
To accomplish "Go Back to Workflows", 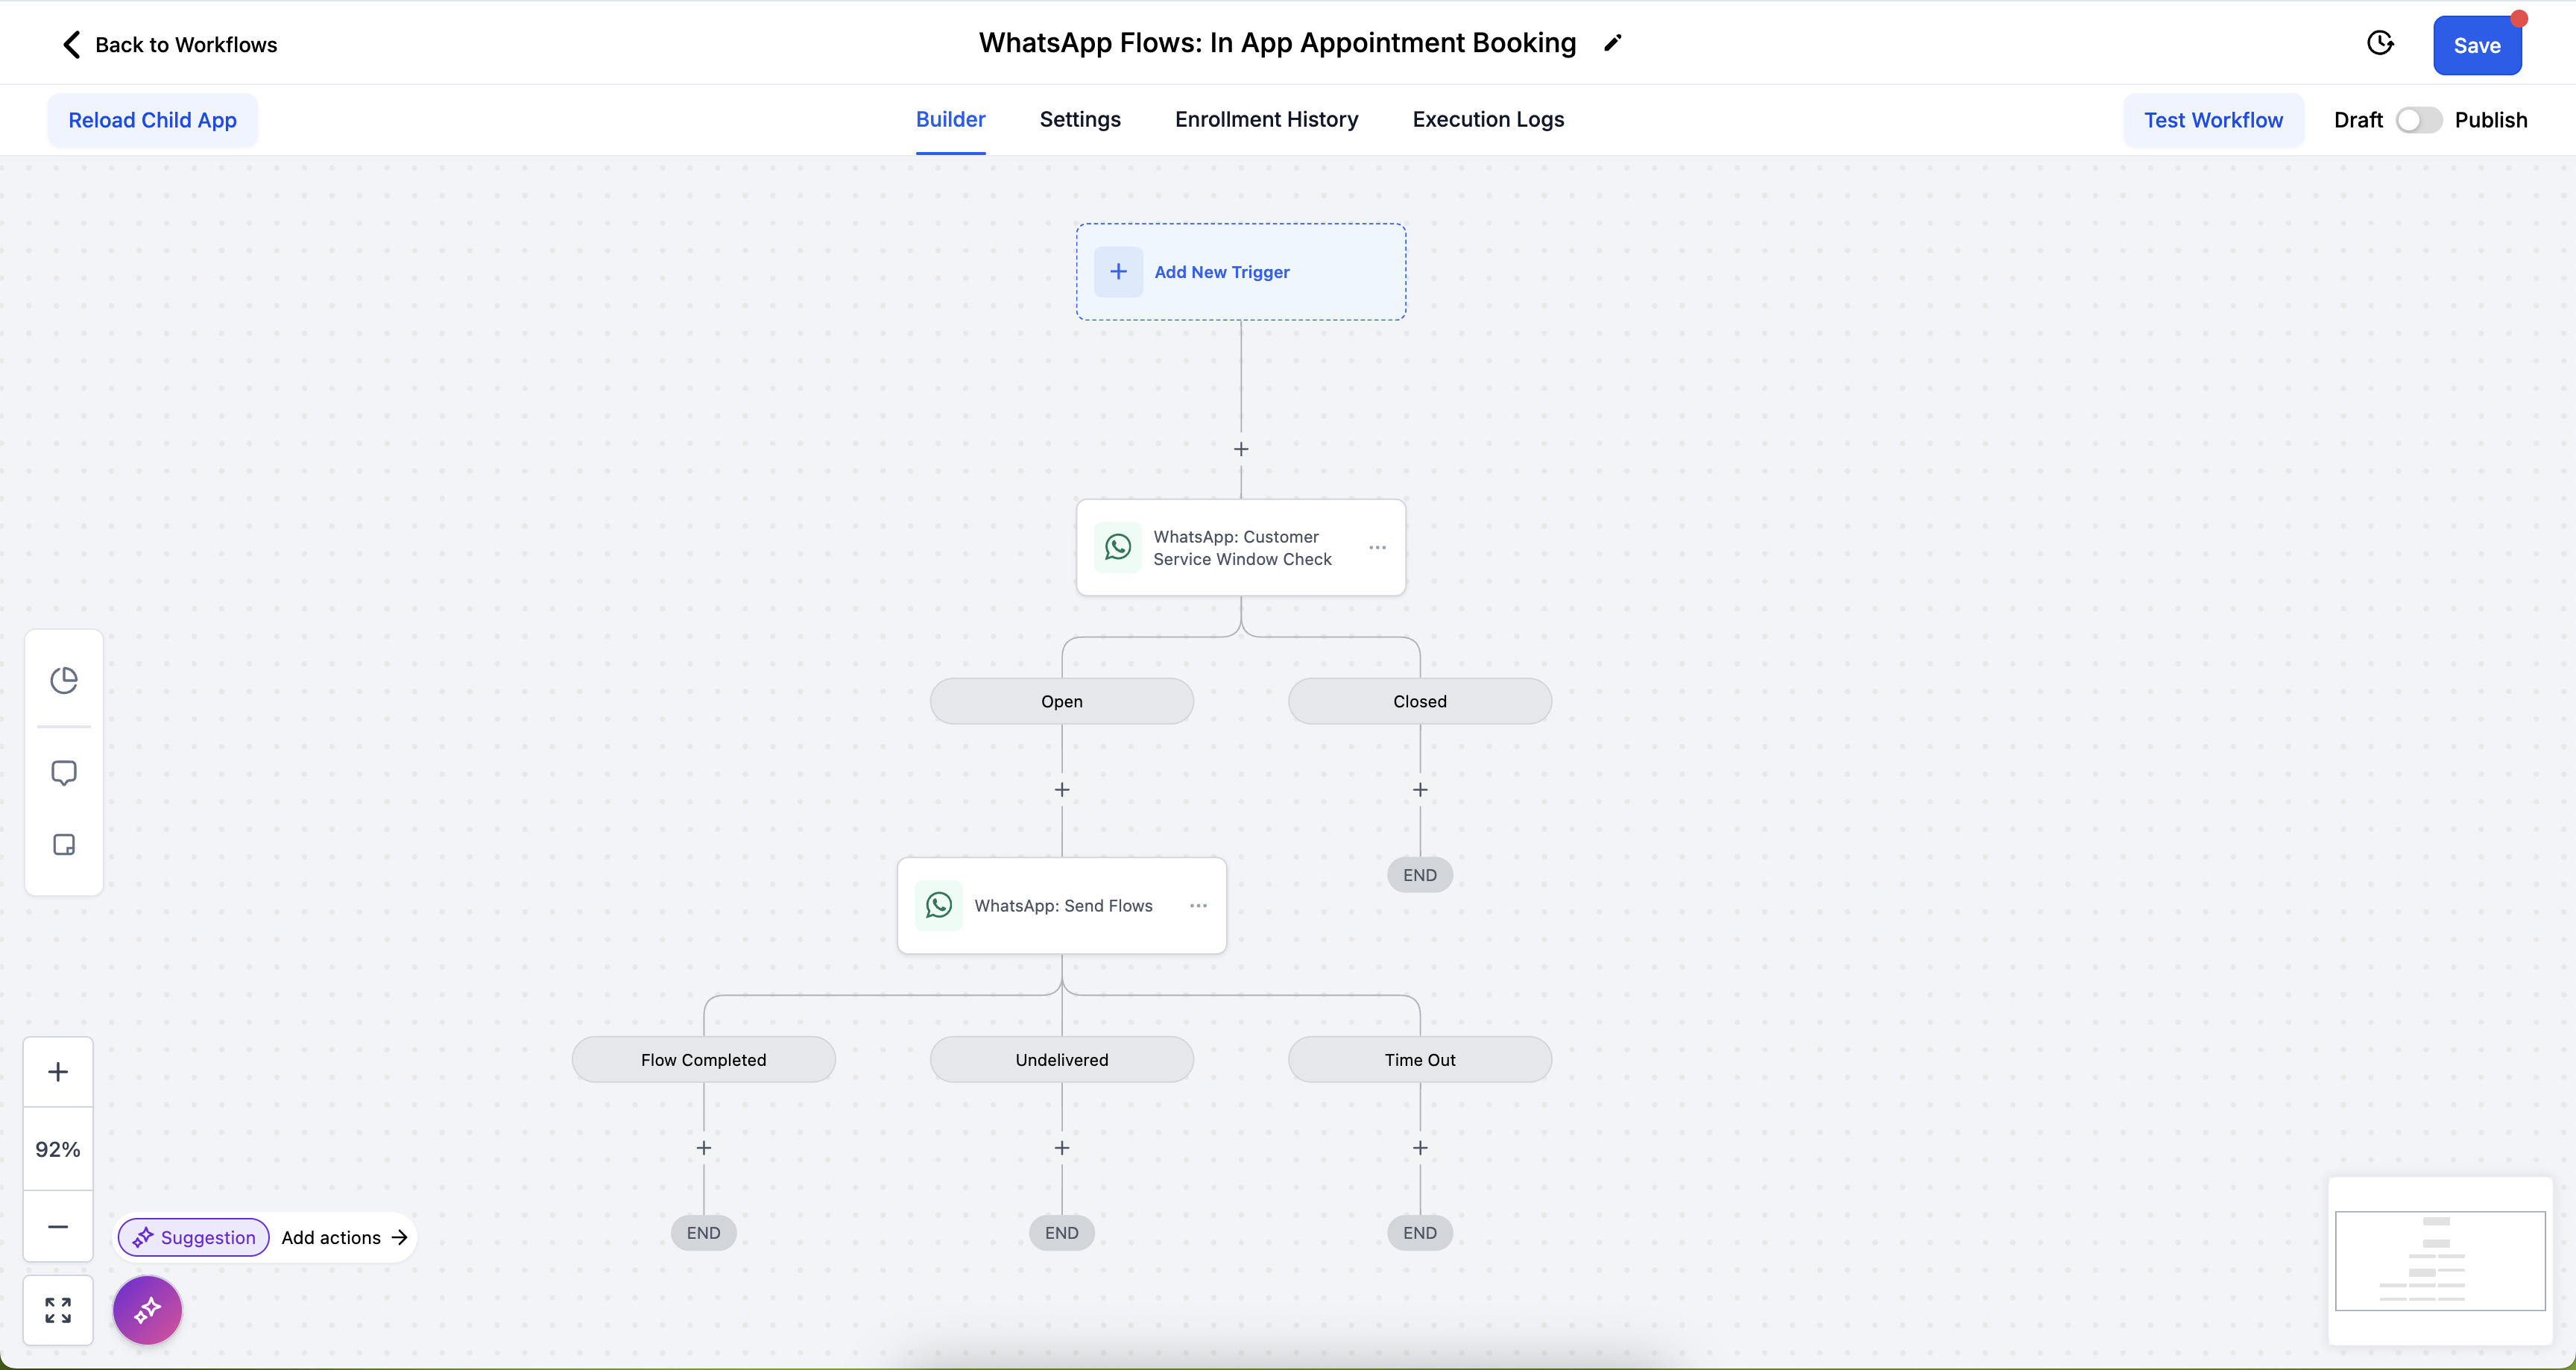I will click(x=170, y=45).
